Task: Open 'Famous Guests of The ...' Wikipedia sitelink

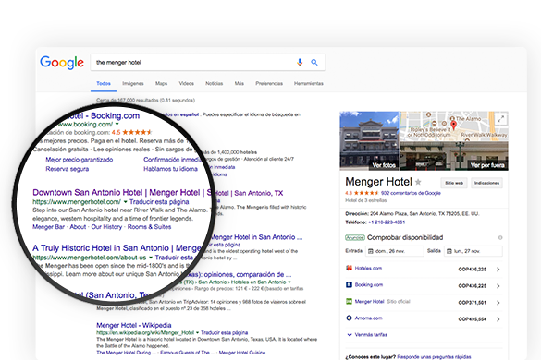Action: click(188, 353)
